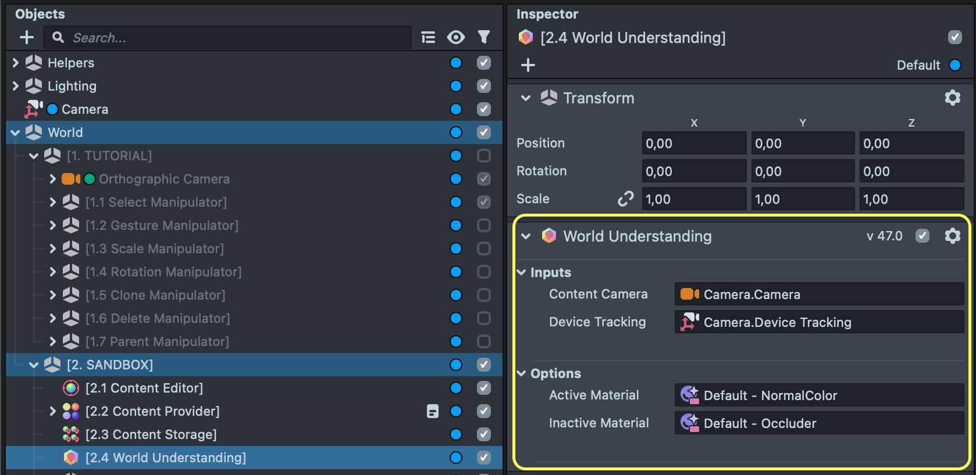Collapse the Inputs section

pos(522,272)
